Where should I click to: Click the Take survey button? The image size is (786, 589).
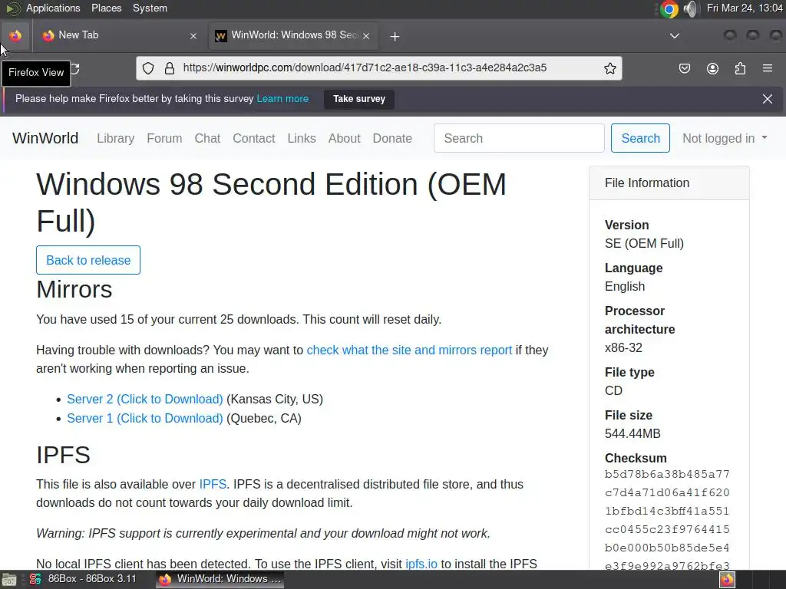(359, 99)
